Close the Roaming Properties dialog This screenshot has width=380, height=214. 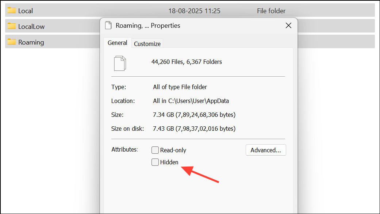click(288, 25)
